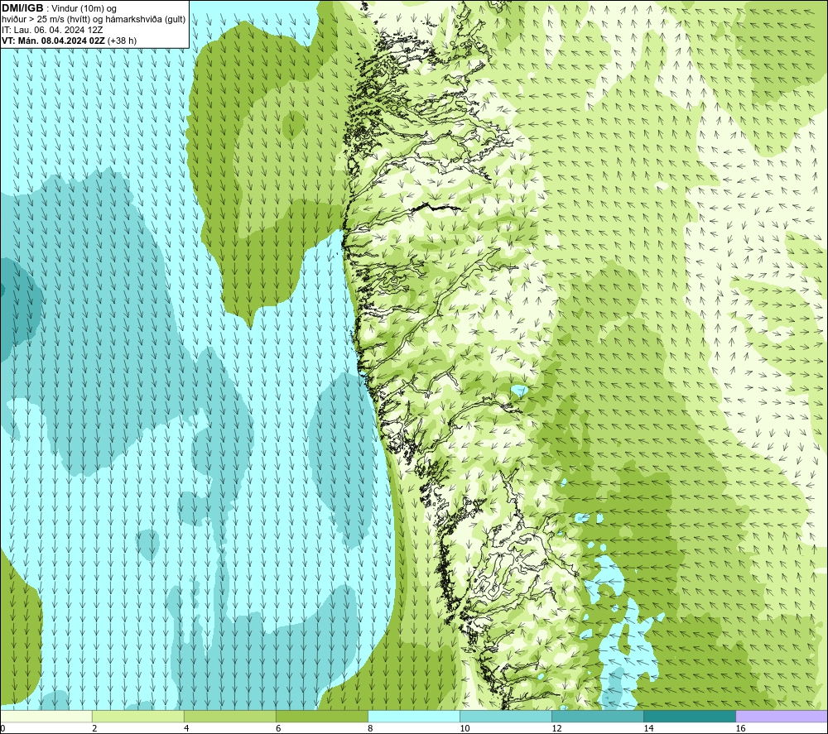Click the scale label '10'
The image size is (828, 734).
(465, 729)
